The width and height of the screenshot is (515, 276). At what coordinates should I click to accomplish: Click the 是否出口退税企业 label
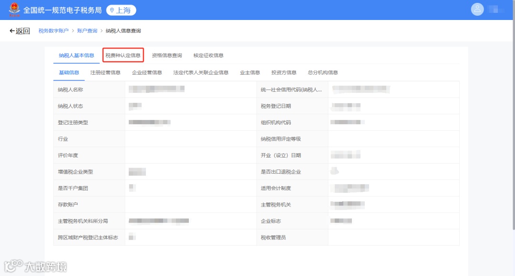click(x=281, y=172)
